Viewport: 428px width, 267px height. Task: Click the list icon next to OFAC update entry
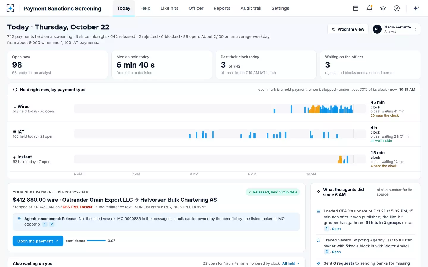pos(318,211)
